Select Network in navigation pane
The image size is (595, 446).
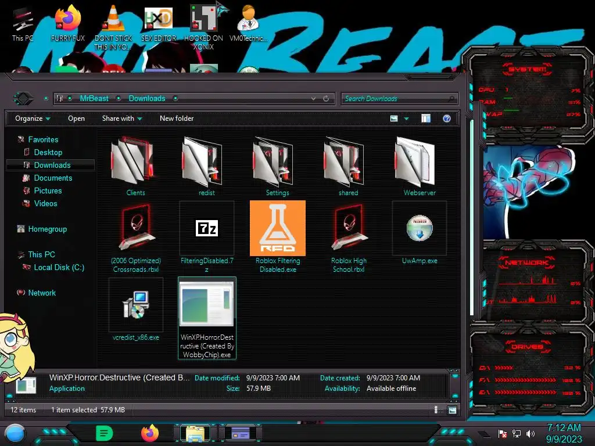[x=42, y=293]
